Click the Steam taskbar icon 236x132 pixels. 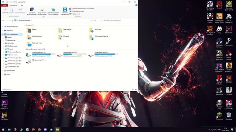click(51, 129)
